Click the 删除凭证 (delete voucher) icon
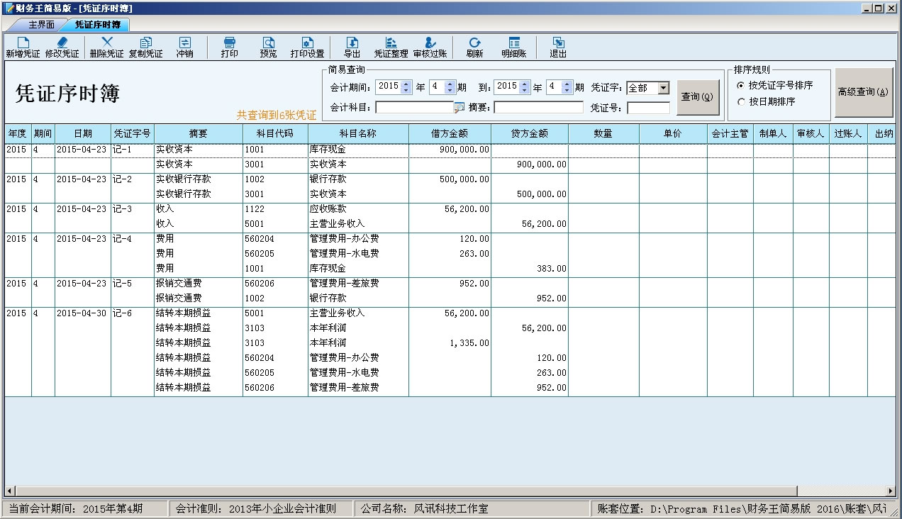902x519 pixels. coord(106,48)
